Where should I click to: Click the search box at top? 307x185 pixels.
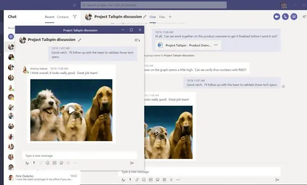point(153,5)
